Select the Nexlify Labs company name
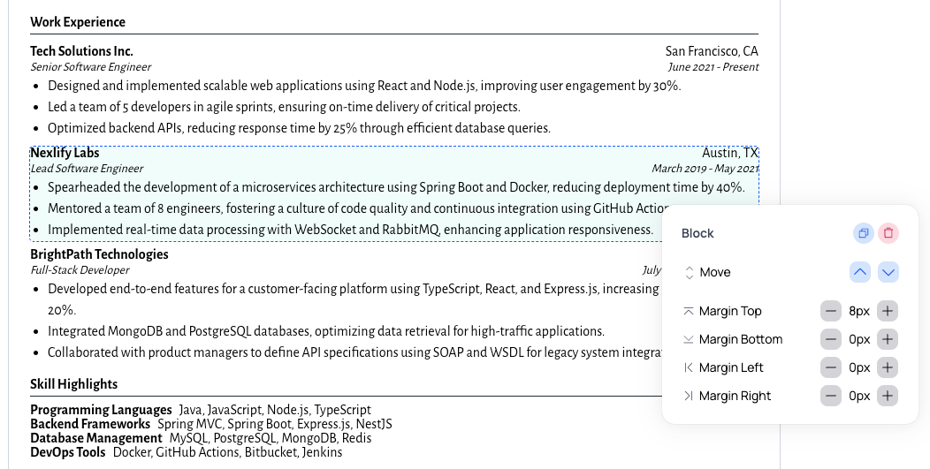The image size is (930, 469). 65,153
